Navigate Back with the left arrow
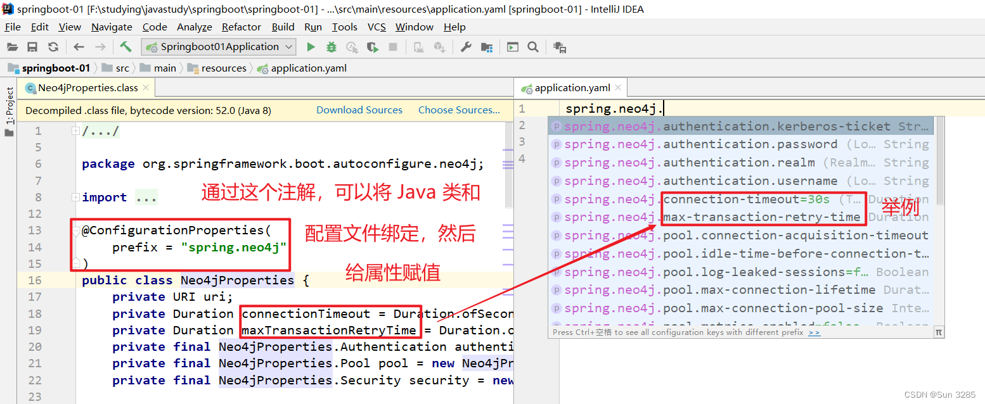The width and height of the screenshot is (985, 404). (x=79, y=47)
